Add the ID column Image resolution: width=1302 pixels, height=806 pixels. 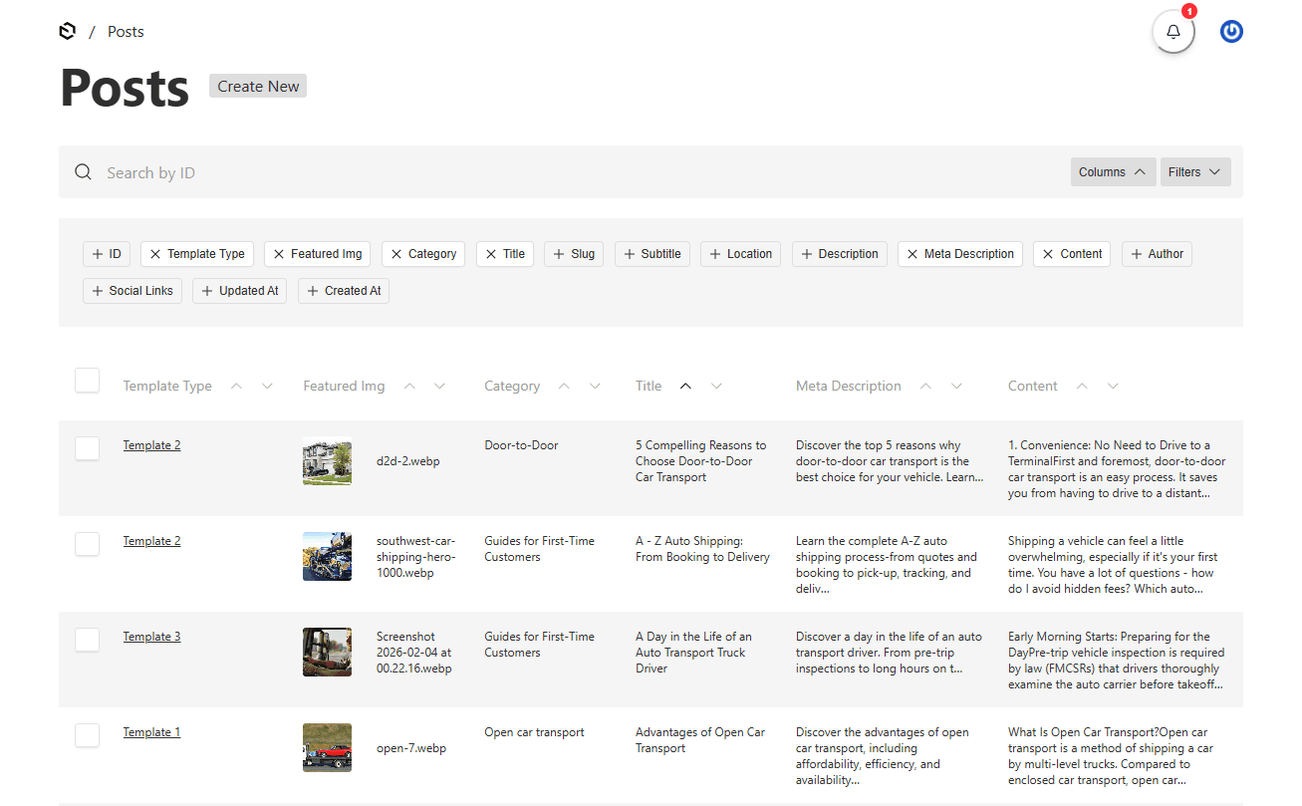click(107, 254)
